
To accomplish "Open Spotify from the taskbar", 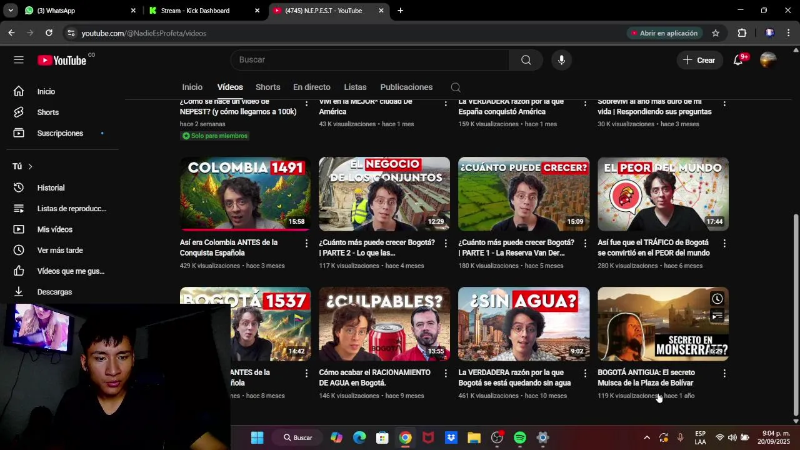I will [520, 437].
